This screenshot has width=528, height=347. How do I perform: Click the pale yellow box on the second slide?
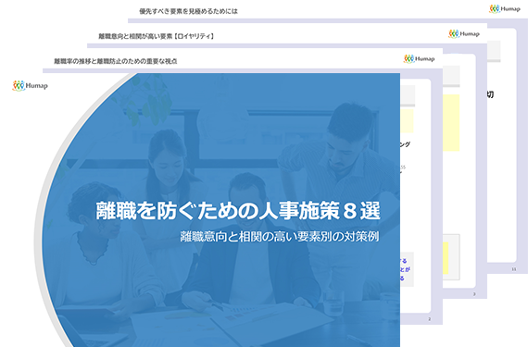coord(407,120)
